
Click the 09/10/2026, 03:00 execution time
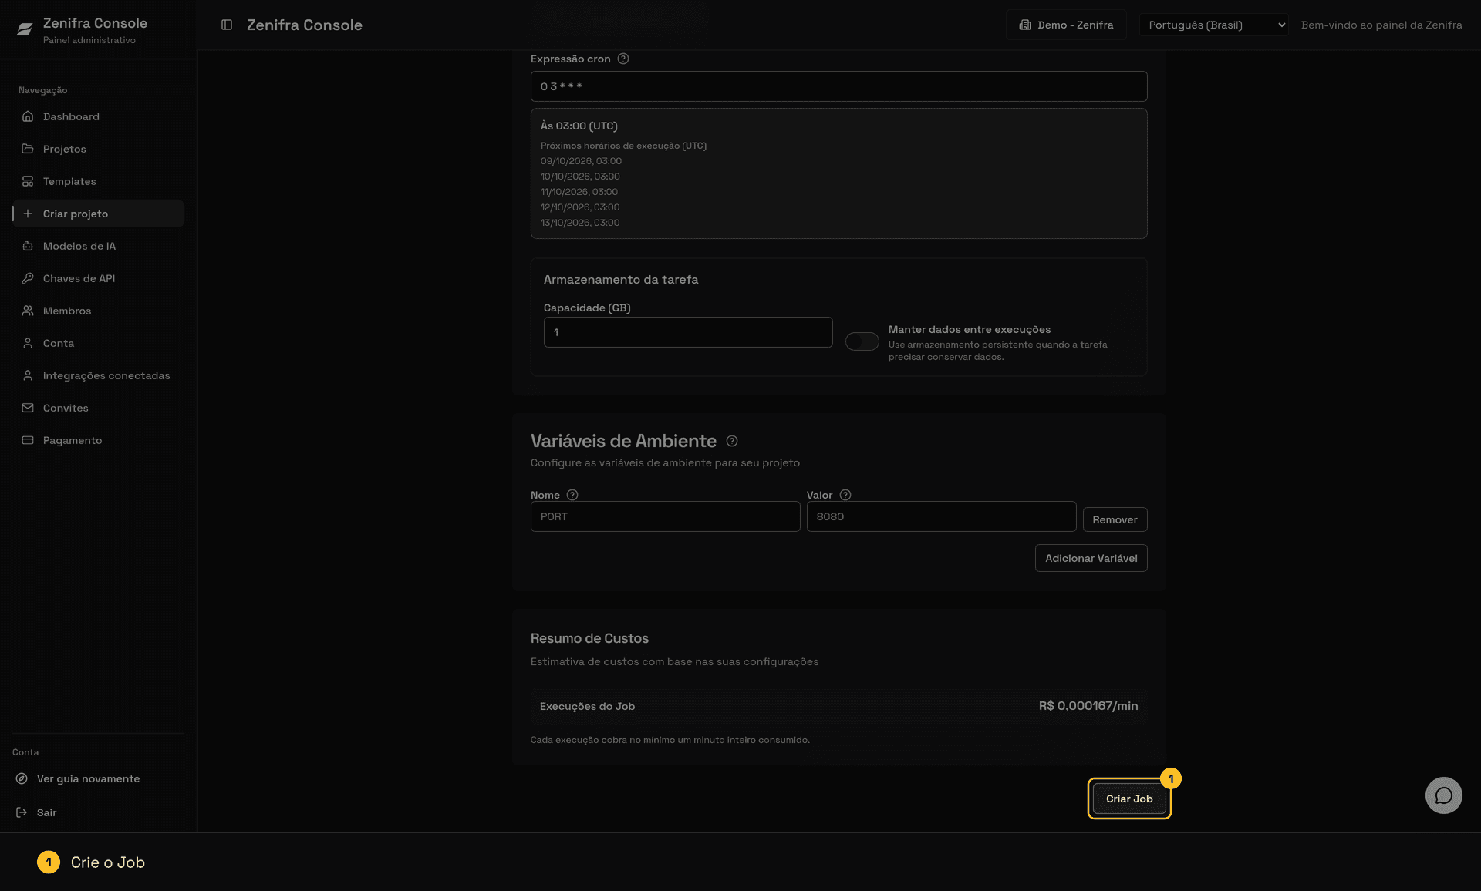(581, 161)
